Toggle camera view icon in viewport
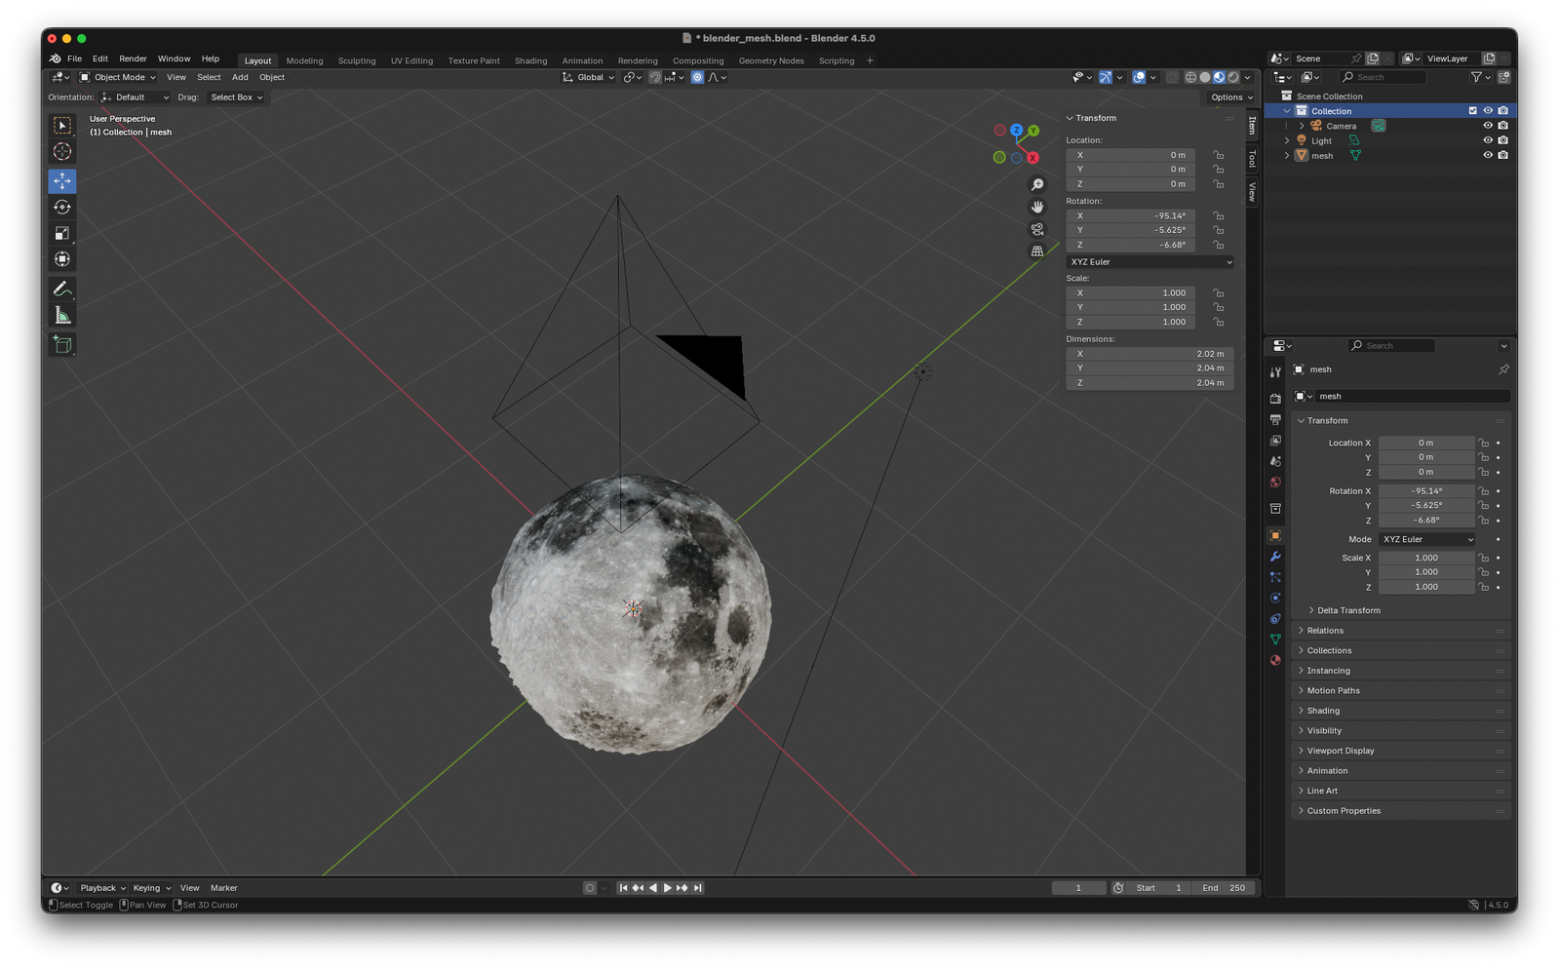Screen dimensions: 1559x968 pyautogui.click(x=1037, y=229)
